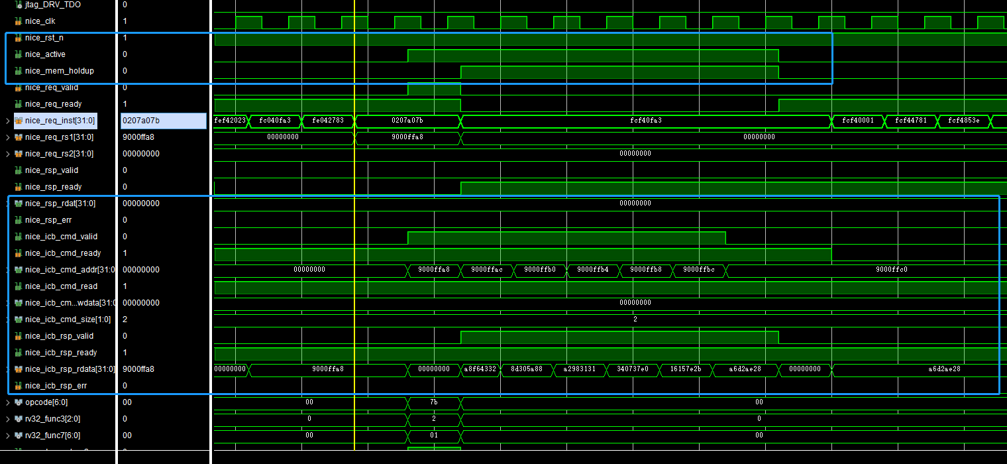
Task: Click the nice_rsp_err signal icon
Action: [18, 220]
